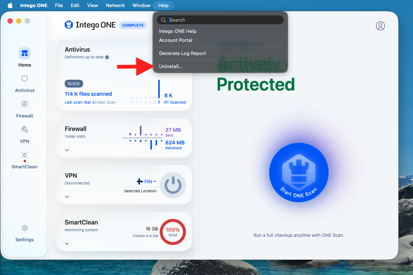Viewport: 413px width, 275px height.
Task: Click the Antivirus card title
Action: tap(77, 49)
